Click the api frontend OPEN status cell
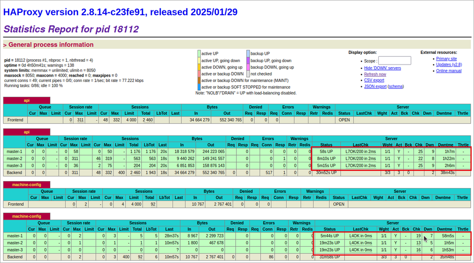 [x=344, y=120]
